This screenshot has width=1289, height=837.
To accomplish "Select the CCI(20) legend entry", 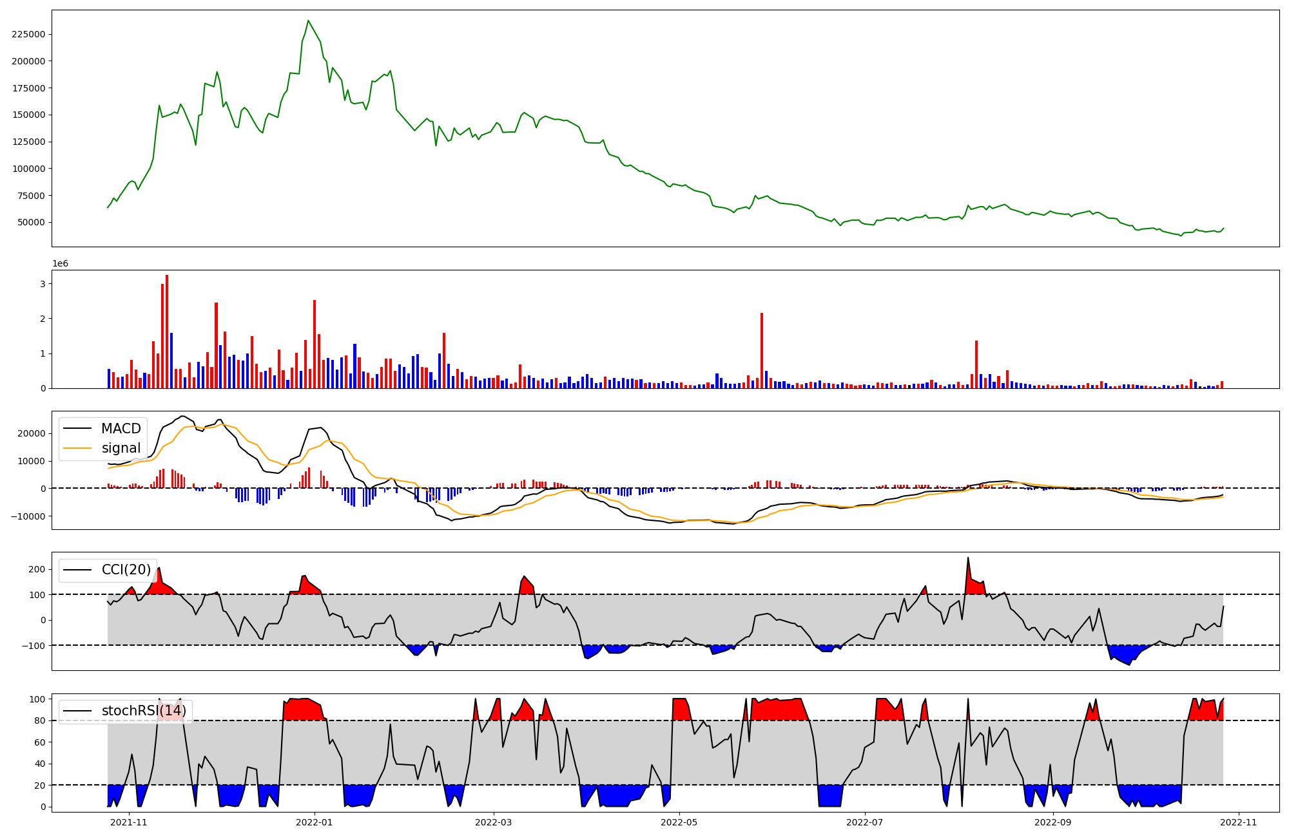I will tap(126, 570).
